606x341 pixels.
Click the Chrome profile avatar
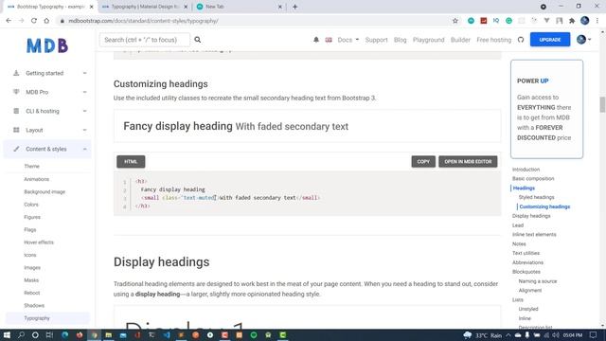pyautogui.click(x=585, y=21)
